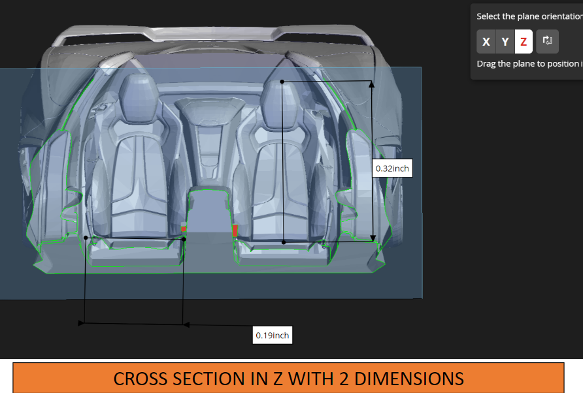The height and width of the screenshot is (393, 583).
Task: Click the arrow-loop icon next to Z
Action: point(547,41)
